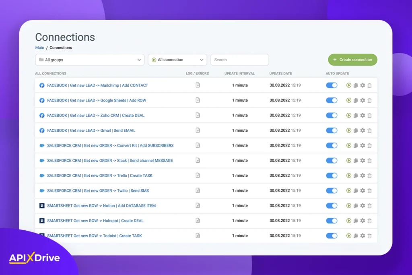Screen dimensions: 412x275
Task: Delete the Smartsheet Hubspot connection
Action: (x=369, y=221)
